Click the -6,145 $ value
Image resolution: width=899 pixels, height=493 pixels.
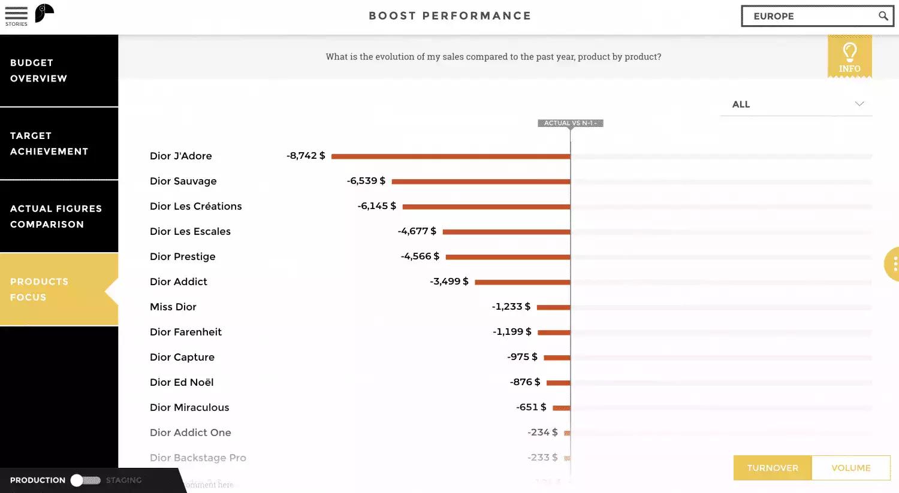click(377, 206)
